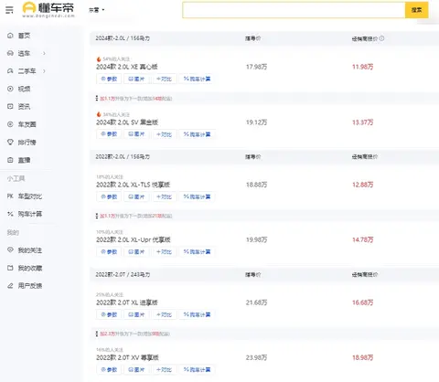Viewport: 439px width, 382px height.
Task: Open 车友圈 community in sidebar
Action: click(22, 124)
